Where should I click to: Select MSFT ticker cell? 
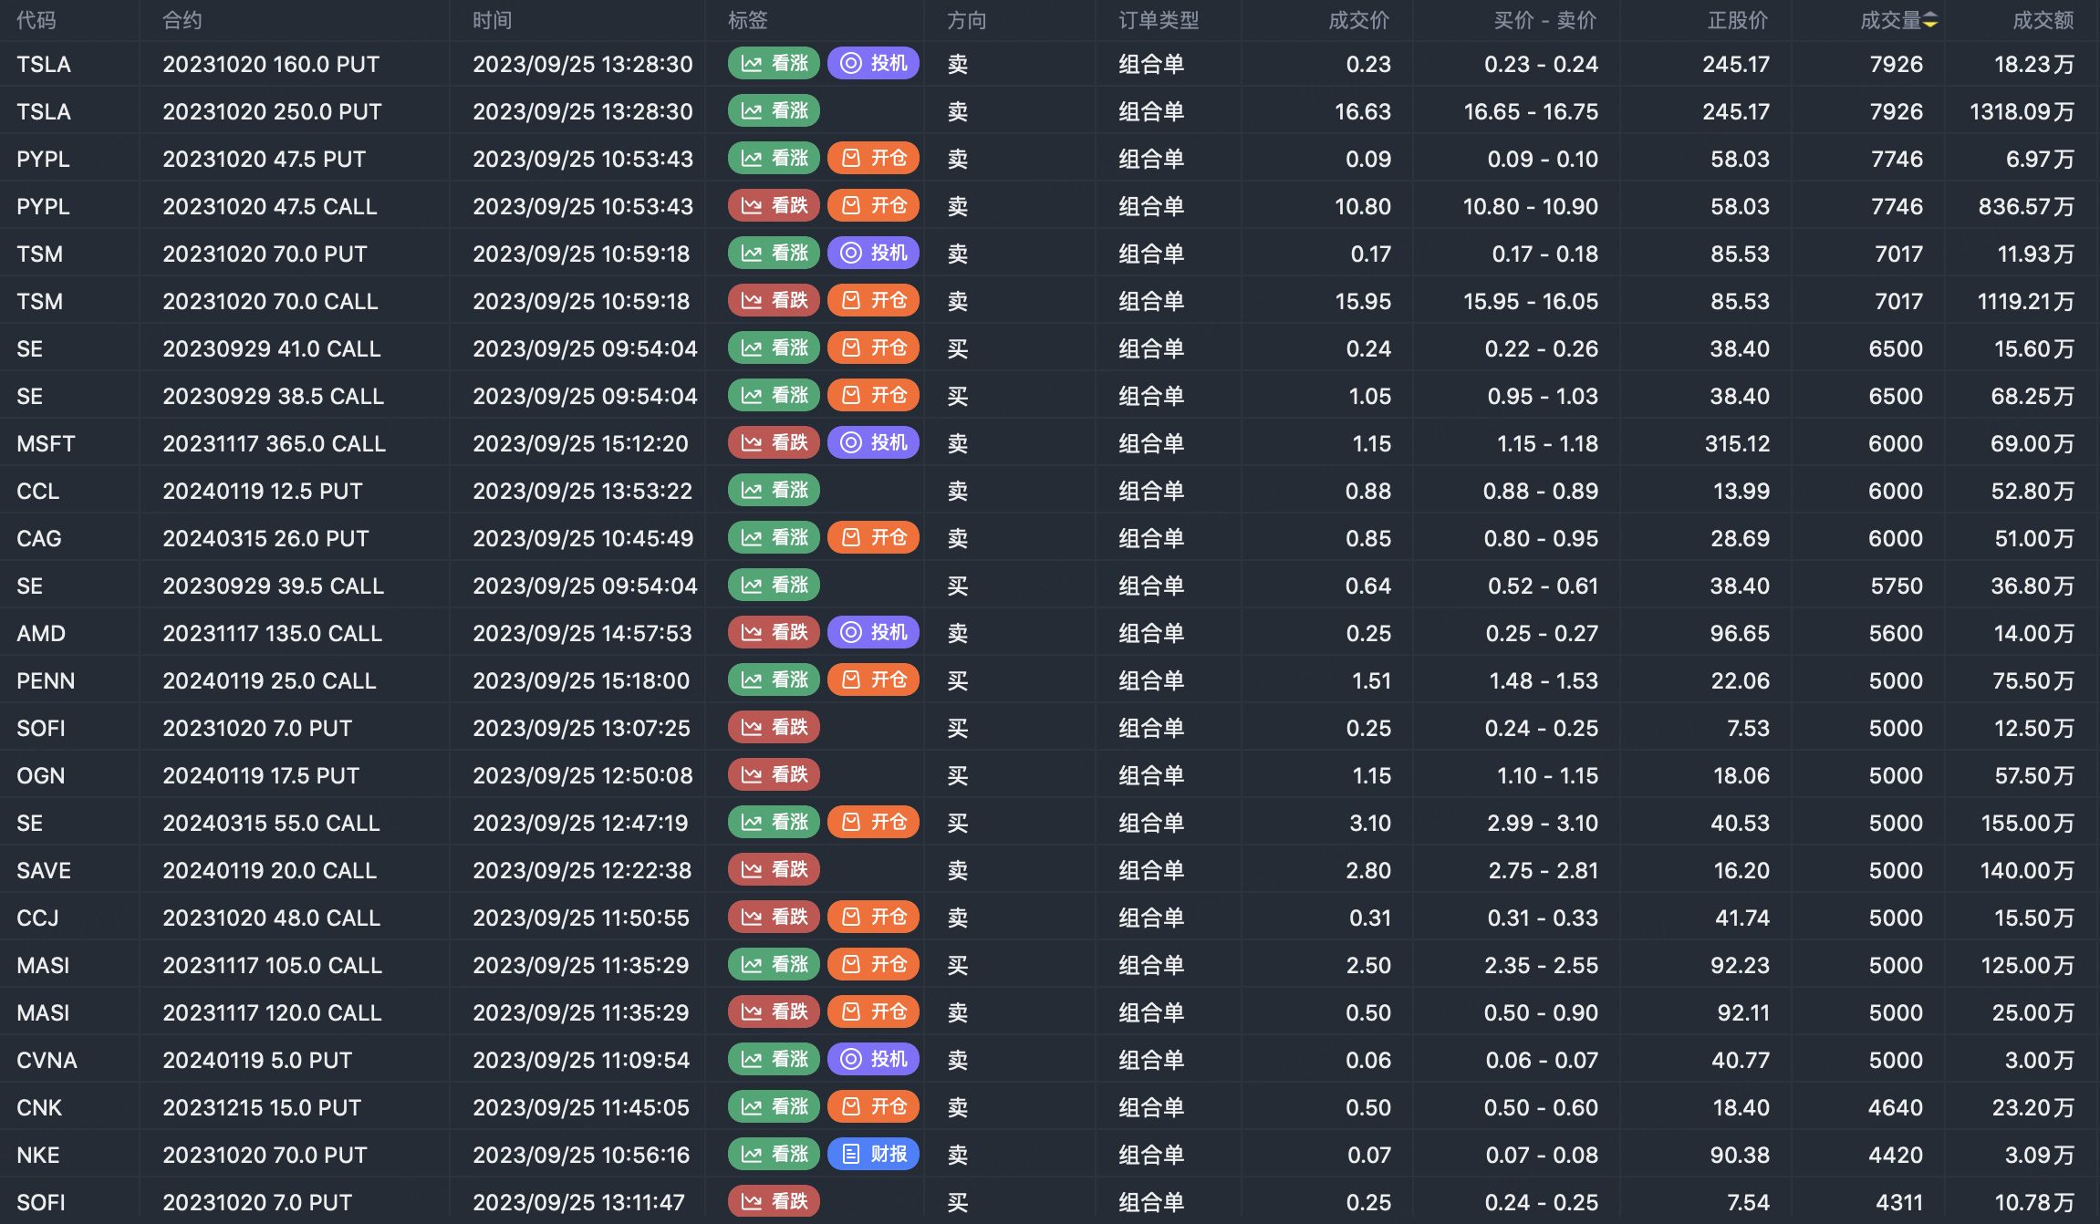point(46,443)
